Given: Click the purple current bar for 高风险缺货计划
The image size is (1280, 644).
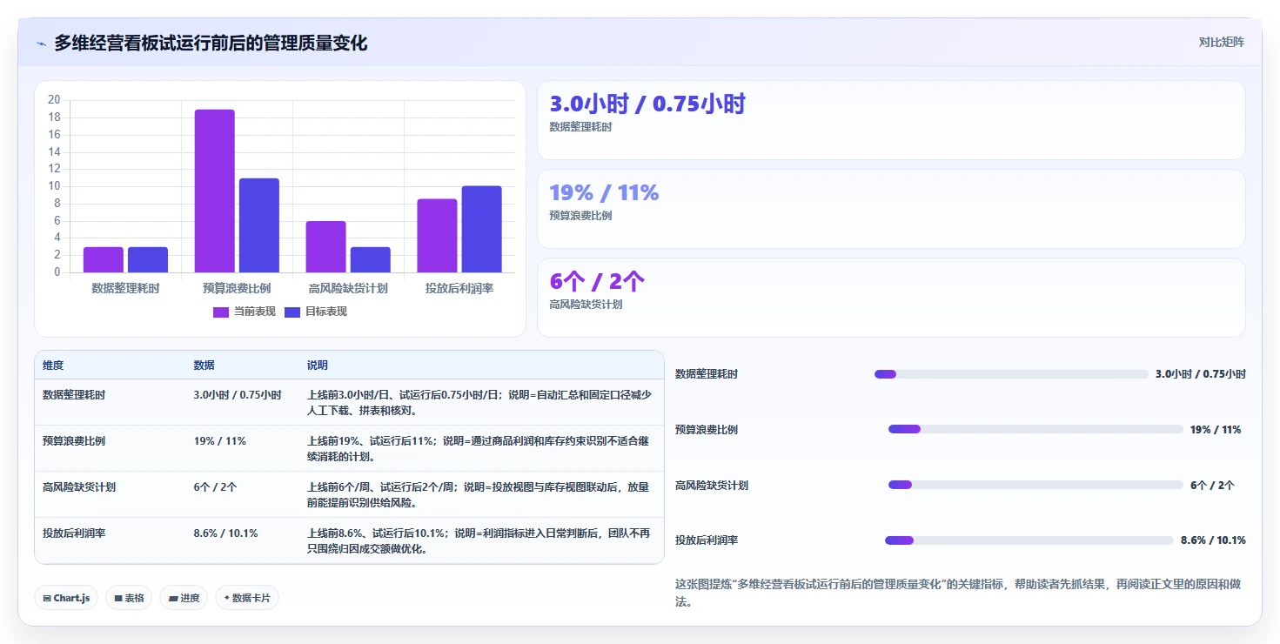Looking at the screenshot, I should (x=325, y=247).
